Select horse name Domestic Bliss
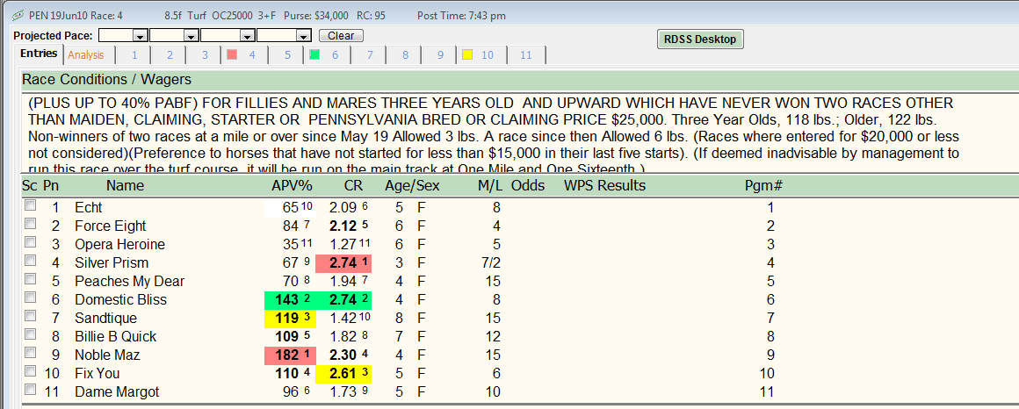This screenshot has height=409, width=1019. (120, 300)
